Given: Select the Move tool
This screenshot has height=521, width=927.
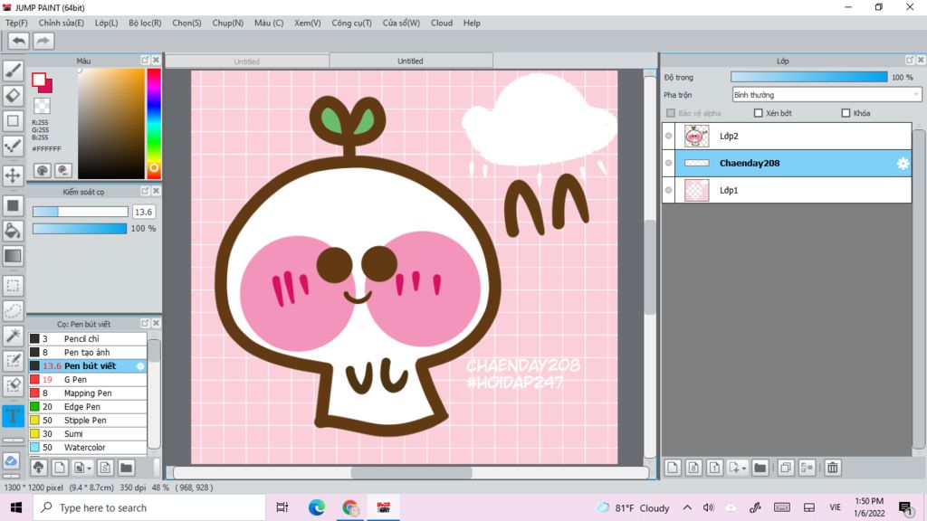Looking at the screenshot, I should [x=13, y=175].
